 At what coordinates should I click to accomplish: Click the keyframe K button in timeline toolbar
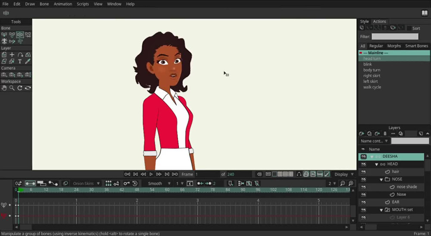click(190, 183)
